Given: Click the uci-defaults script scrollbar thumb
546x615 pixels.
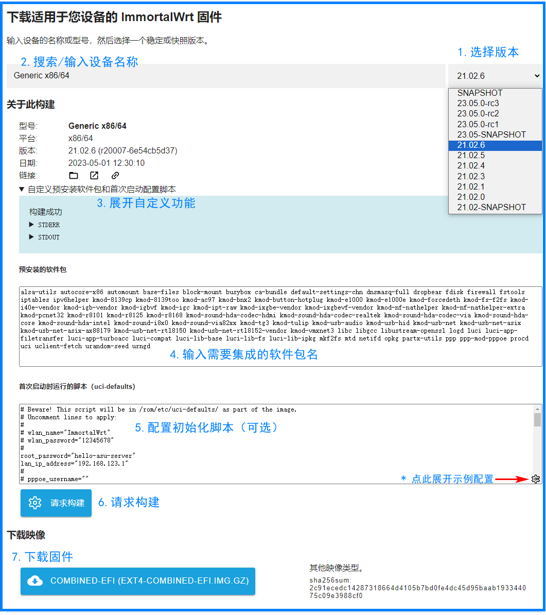Looking at the screenshot, I should coord(537,420).
